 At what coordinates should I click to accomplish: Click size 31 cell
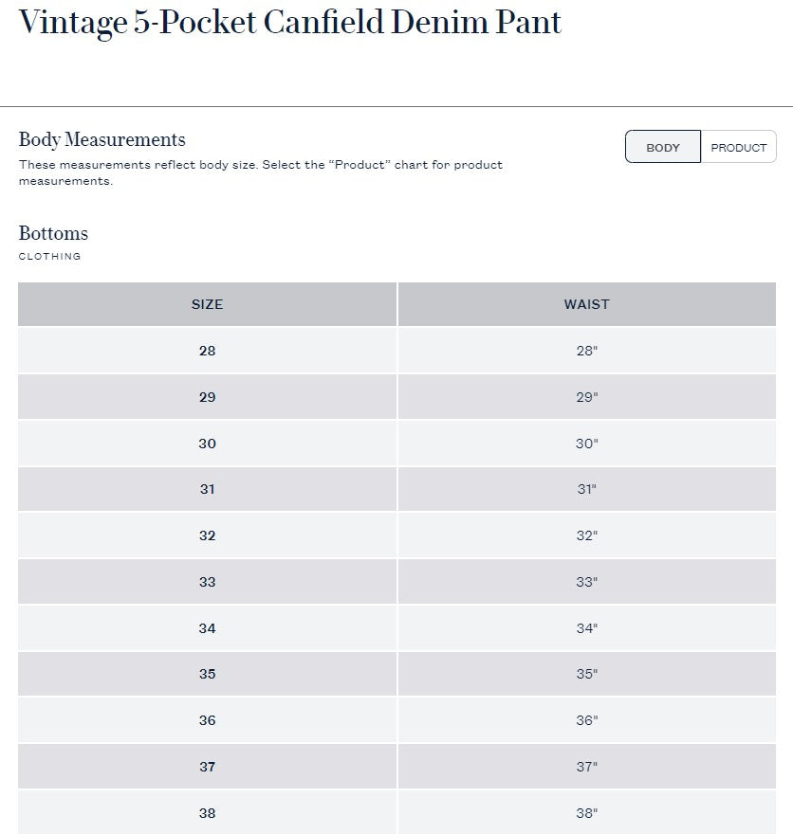click(x=207, y=489)
